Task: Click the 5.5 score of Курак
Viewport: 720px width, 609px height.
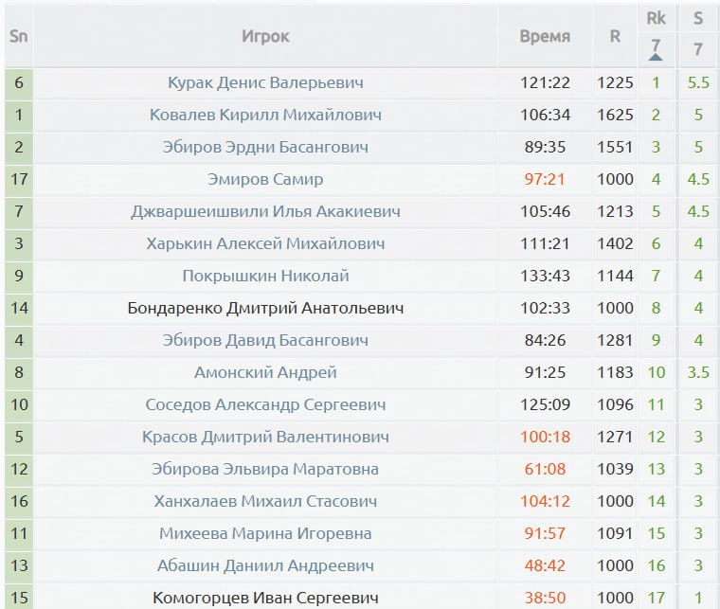Action: coord(698,82)
